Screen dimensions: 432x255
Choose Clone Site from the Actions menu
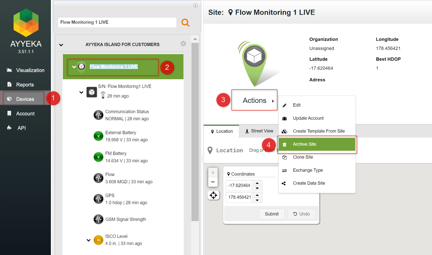(x=317, y=157)
